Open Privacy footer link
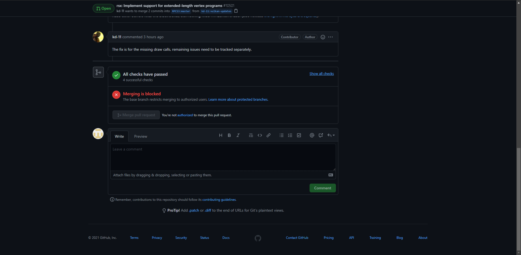The width and height of the screenshot is (521, 255). tap(157, 238)
